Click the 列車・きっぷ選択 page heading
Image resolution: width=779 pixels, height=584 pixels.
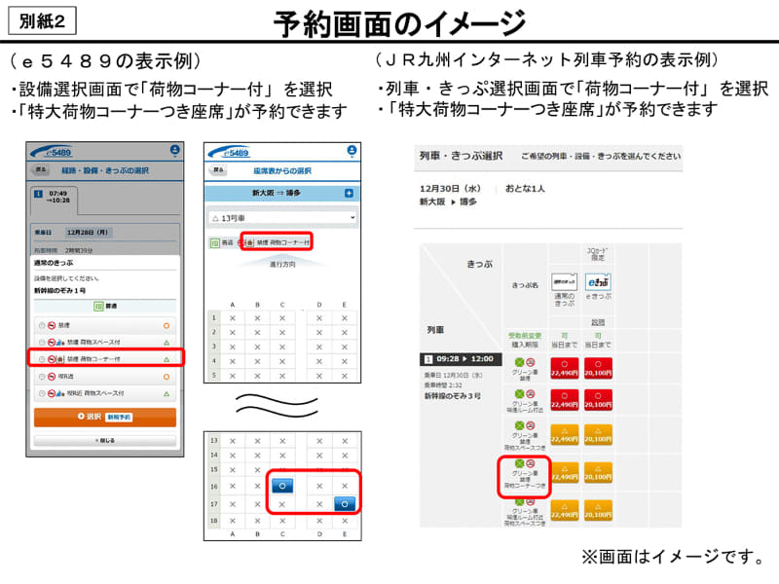(461, 156)
